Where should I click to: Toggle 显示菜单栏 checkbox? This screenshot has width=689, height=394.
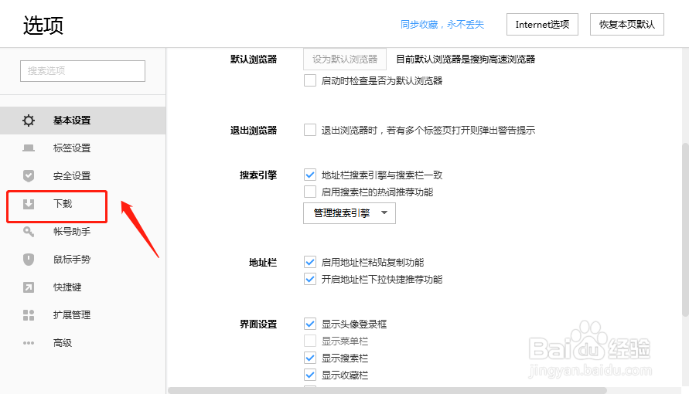tap(310, 341)
